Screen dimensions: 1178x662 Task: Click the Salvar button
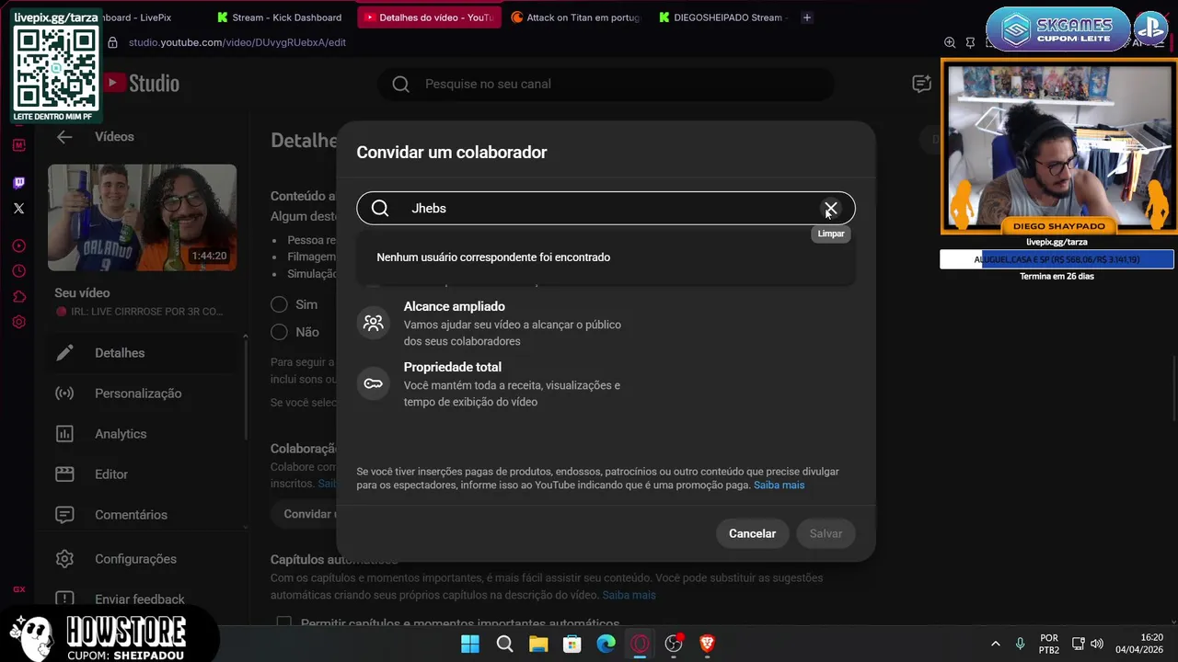pos(826,533)
